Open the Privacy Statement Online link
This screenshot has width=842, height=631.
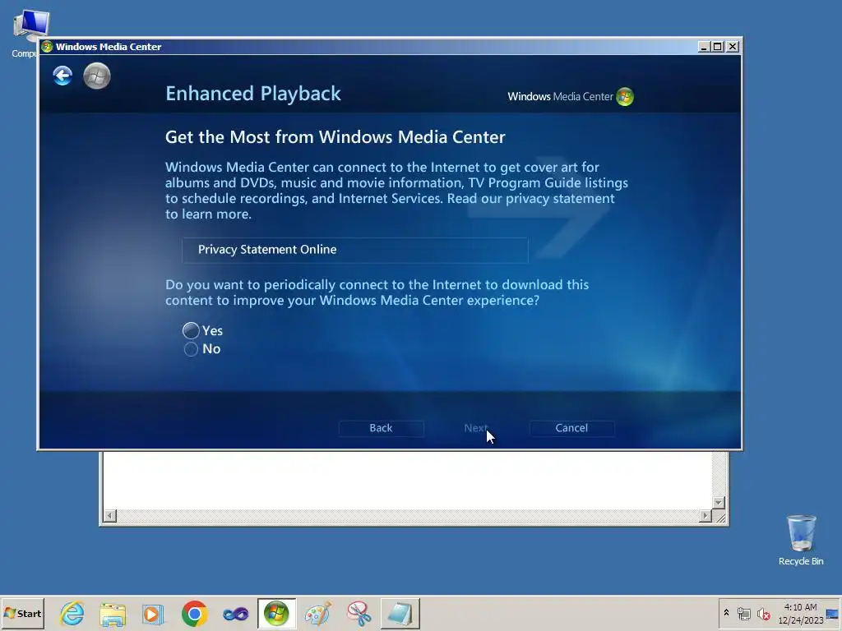pyautogui.click(x=355, y=250)
